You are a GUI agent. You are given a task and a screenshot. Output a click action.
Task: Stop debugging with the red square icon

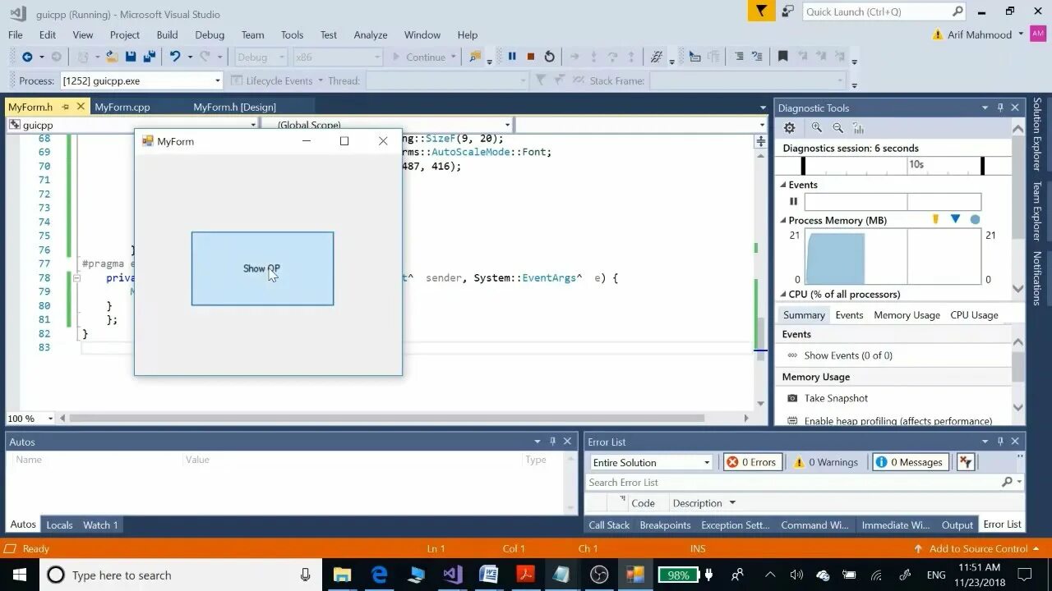pyautogui.click(x=531, y=57)
